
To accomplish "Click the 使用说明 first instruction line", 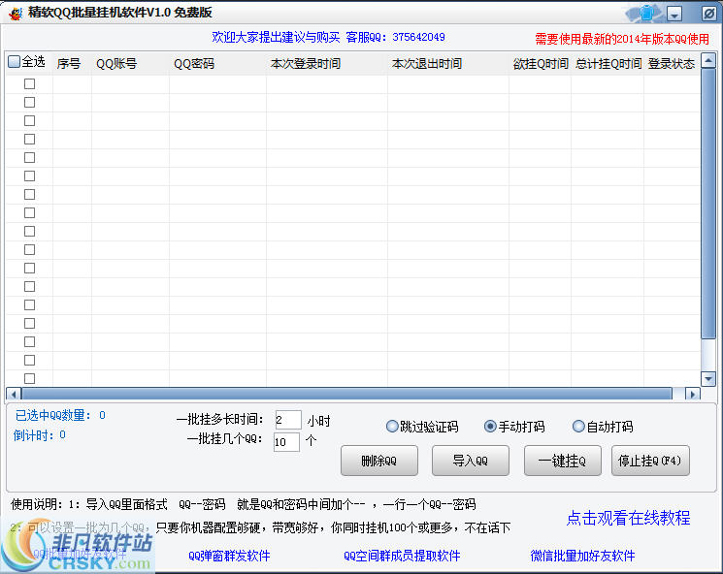I will coord(243,504).
